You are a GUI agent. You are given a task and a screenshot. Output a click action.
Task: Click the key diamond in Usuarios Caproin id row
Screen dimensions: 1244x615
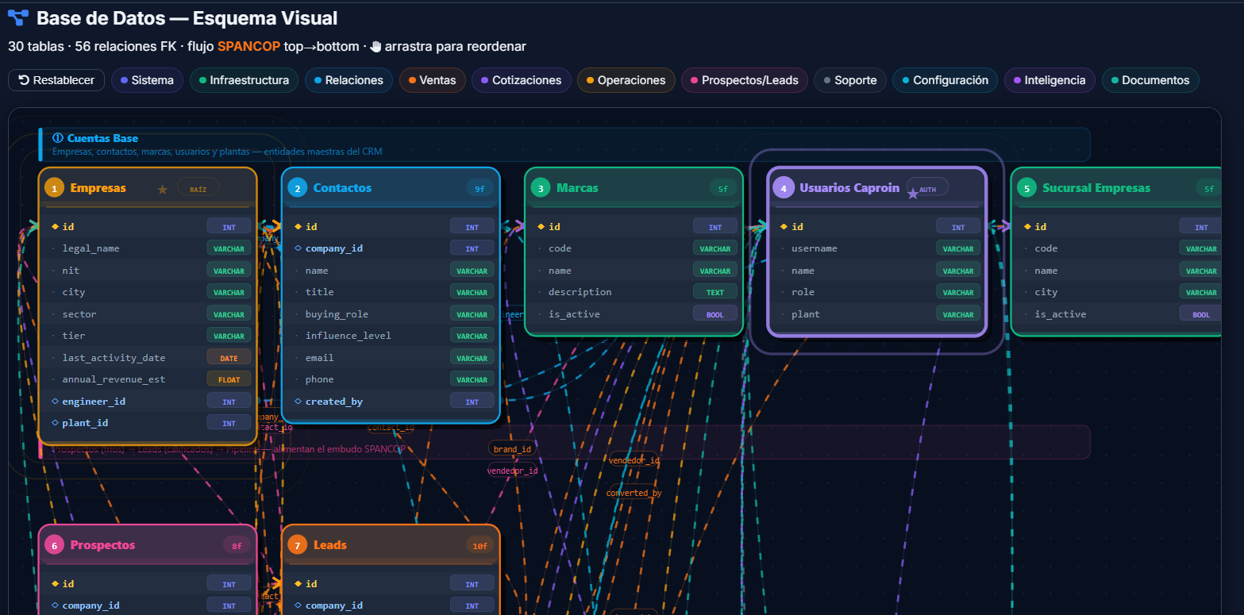point(784,227)
